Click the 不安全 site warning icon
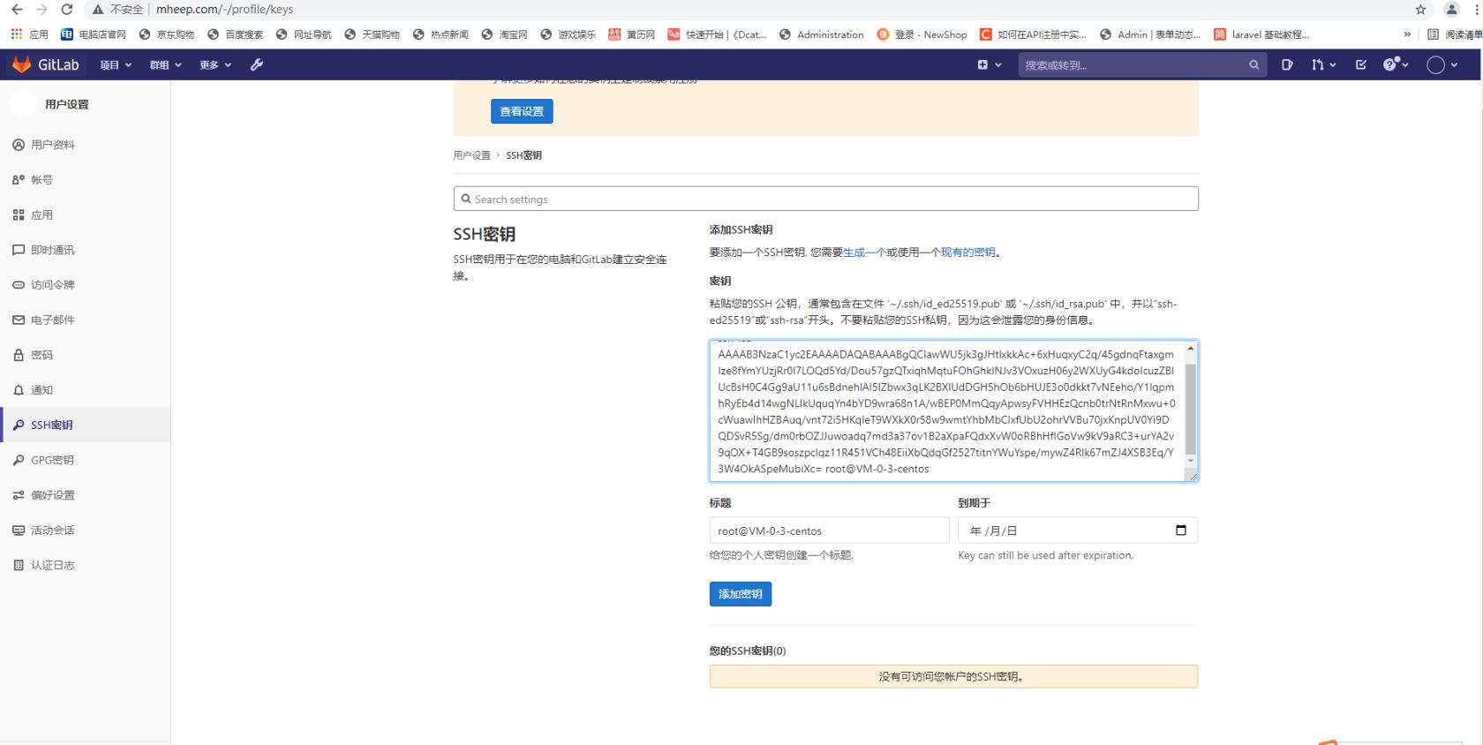Screen dimensions: 1483x745 pyautogui.click(x=98, y=10)
